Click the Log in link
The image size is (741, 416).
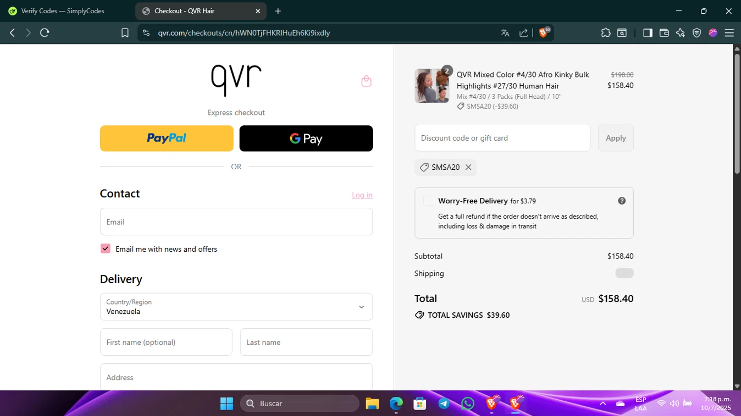pyautogui.click(x=362, y=195)
